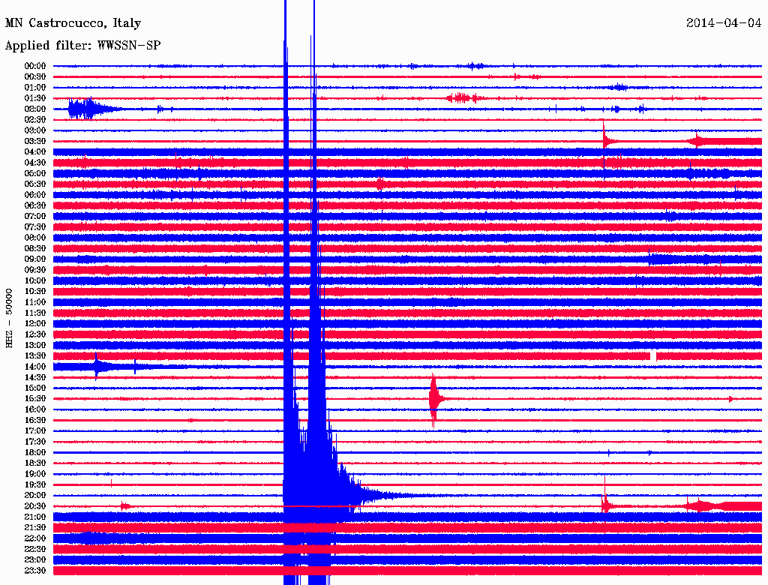Click the 06:00 time label
The width and height of the screenshot is (768, 585).
(35, 195)
